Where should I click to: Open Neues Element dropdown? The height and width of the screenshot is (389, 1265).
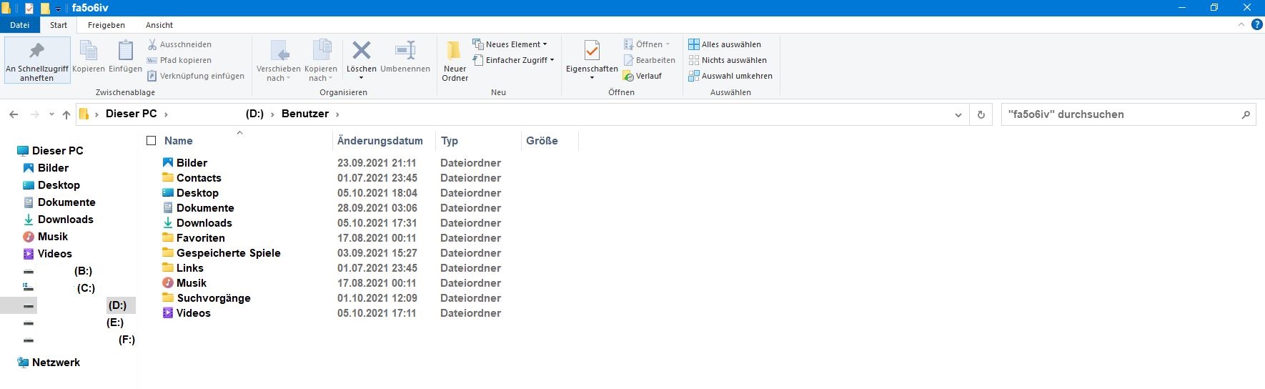tap(510, 44)
